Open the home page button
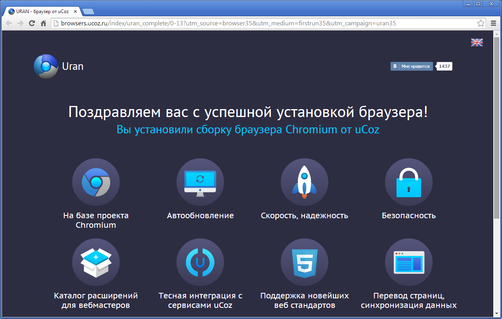The width and height of the screenshot is (502, 319). pos(44,23)
